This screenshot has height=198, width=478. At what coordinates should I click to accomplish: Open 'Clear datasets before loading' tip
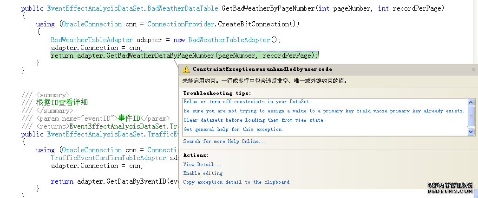click(254, 120)
